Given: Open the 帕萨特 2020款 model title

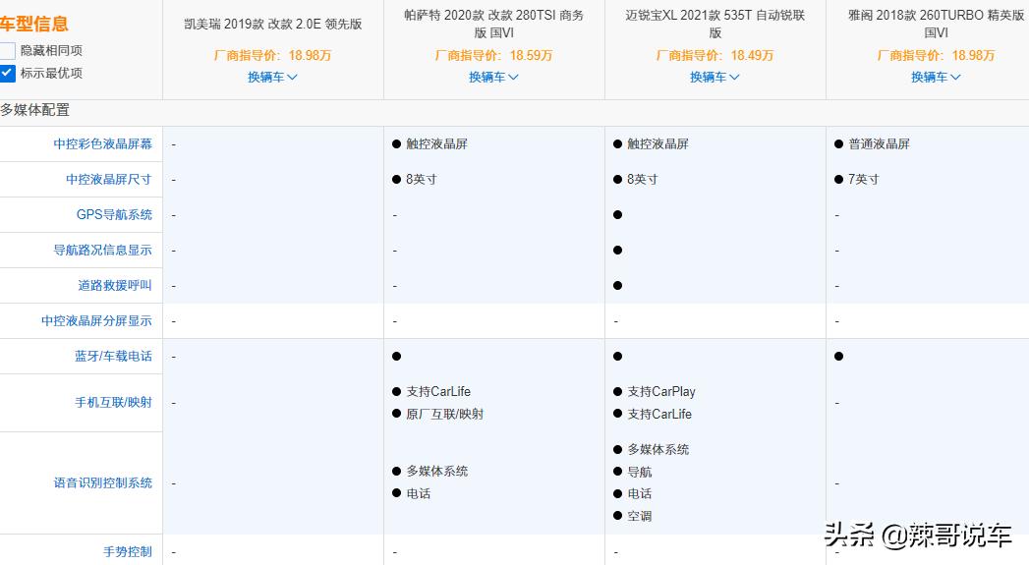Looking at the screenshot, I should point(494,24).
